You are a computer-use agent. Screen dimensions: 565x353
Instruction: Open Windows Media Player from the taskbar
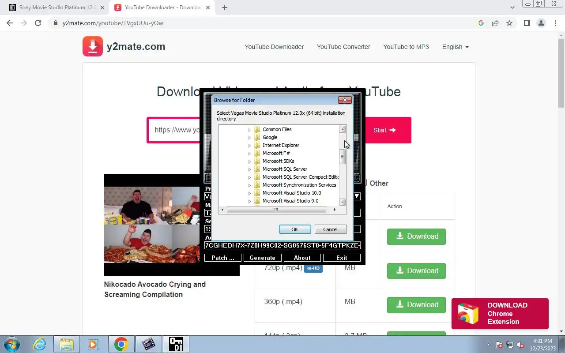point(93,344)
